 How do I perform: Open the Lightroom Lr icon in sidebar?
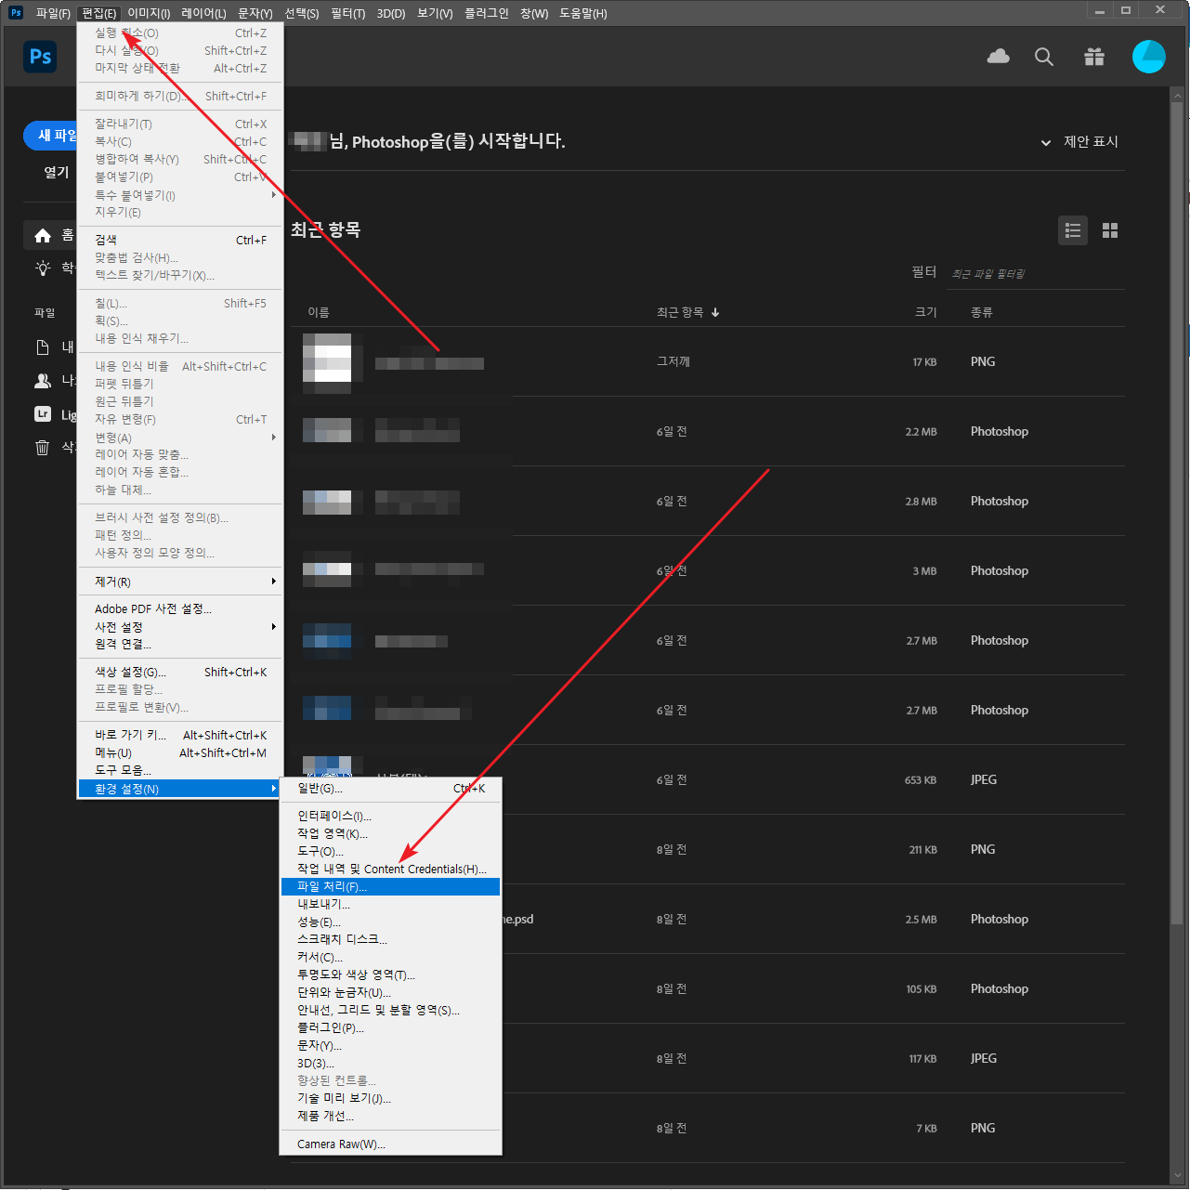(x=43, y=414)
